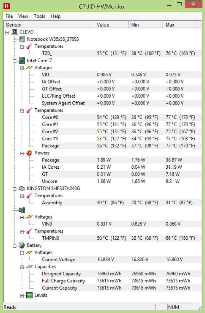The image size is (205, 313).
Task: Collapse the Battery node
Action: tap(15, 246)
